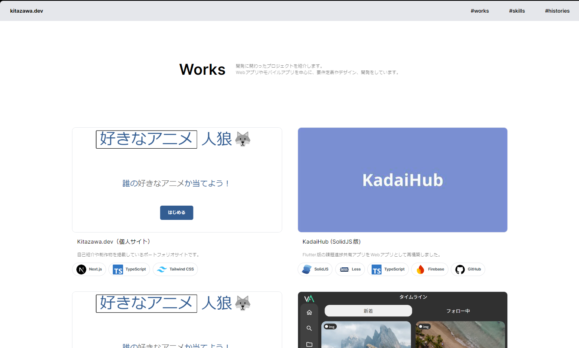The height and width of the screenshot is (348, 579).
Task: Click the folder icon in timeline sidebar
Action: pos(309,344)
